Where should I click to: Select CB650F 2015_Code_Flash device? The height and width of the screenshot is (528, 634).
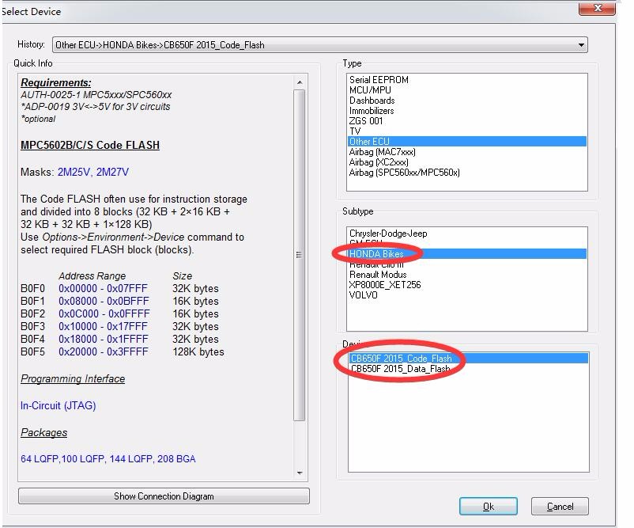pos(468,359)
